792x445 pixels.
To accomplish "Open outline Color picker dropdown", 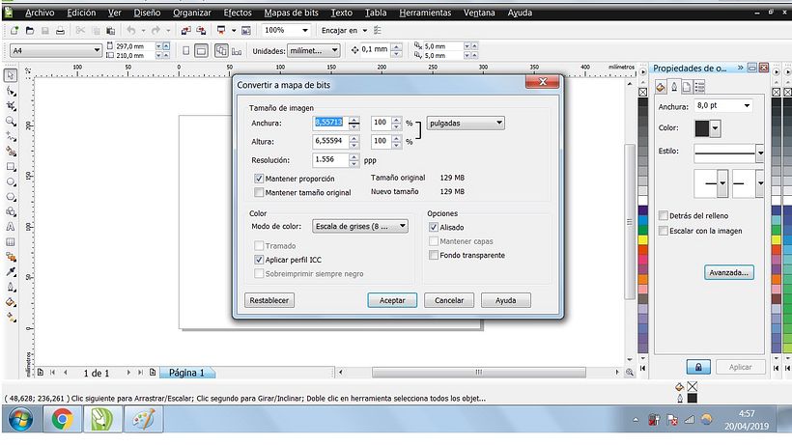I will (x=715, y=128).
